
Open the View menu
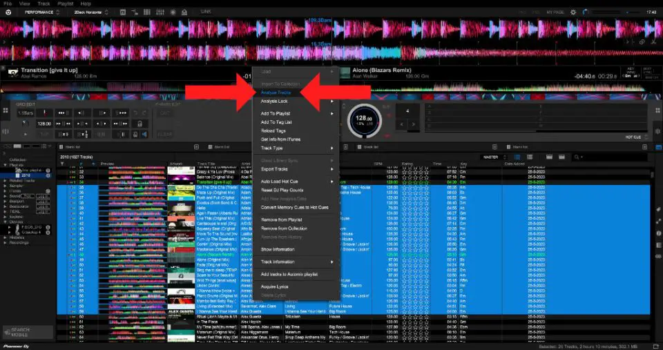coord(25,3)
